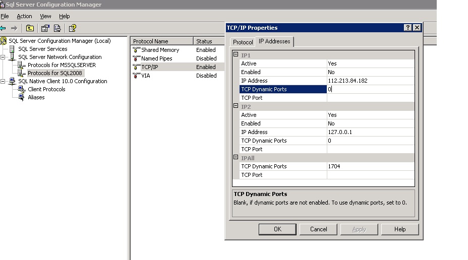Viewport: 468px width, 260px height.
Task: Select the IP1 Active property label
Action: (x=249, y=63)
